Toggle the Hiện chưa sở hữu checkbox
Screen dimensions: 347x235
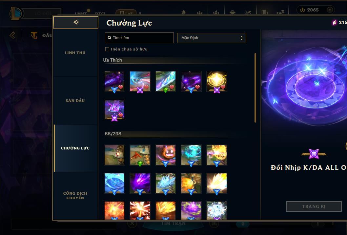click(x=107, y=49)
